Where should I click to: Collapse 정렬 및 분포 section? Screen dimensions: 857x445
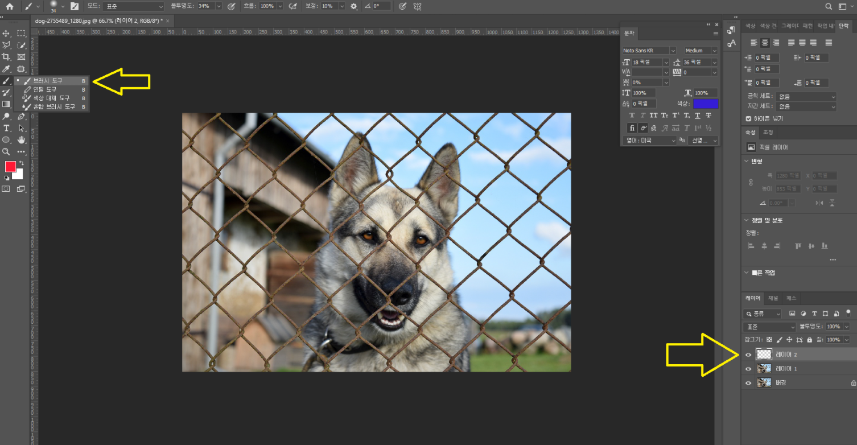[747, 220]
